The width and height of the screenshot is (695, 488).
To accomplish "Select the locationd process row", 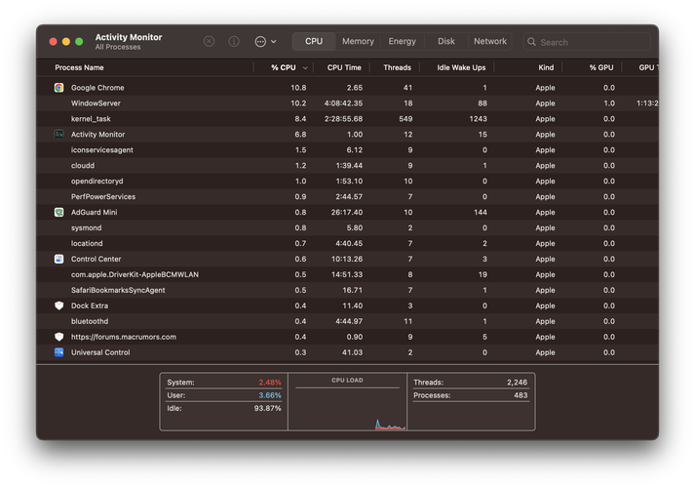I will click(x=347, y=243).
